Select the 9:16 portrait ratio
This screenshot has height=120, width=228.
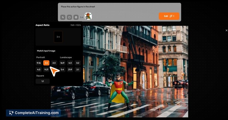point(39,63)
